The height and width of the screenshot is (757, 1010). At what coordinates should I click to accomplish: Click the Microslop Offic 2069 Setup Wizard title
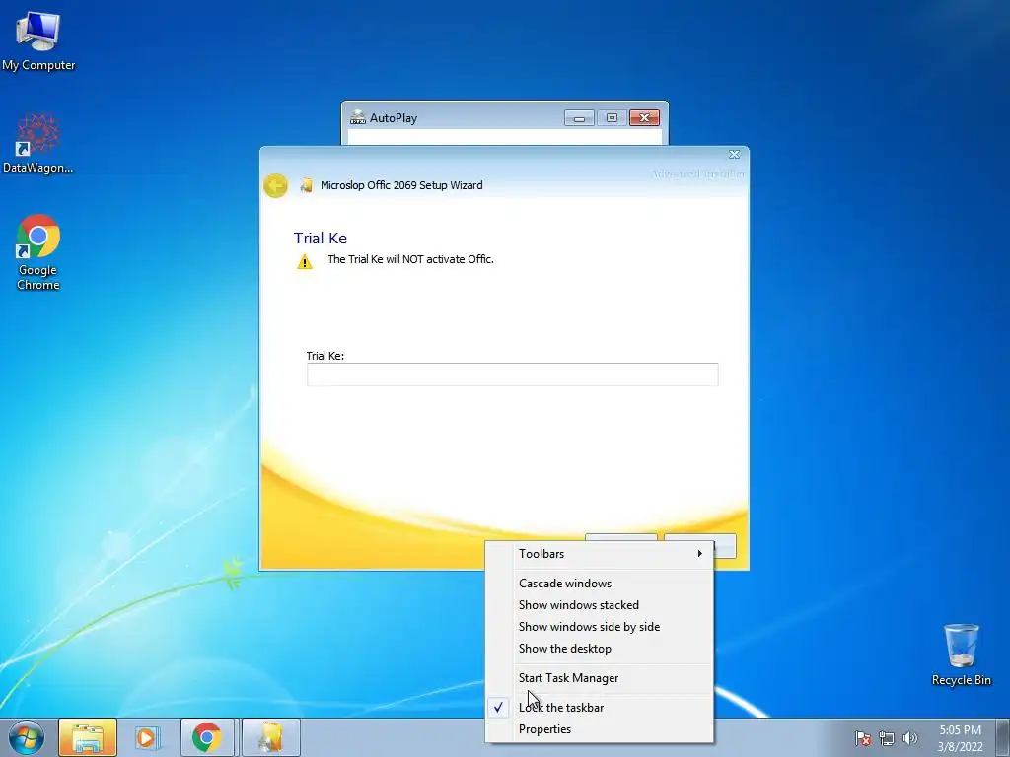[x=401, y=185]
